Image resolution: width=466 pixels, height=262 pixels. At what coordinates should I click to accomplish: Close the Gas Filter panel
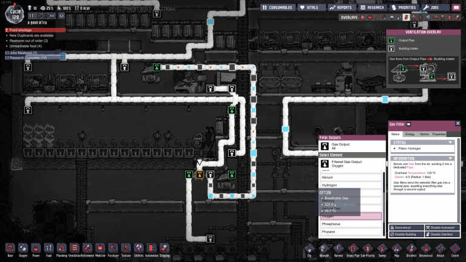pos(458,123)
